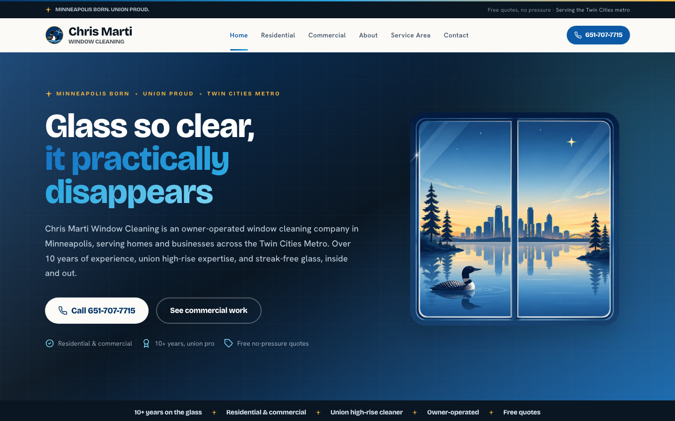The height and width of the screenshot is (421, 675).
Task: Click the blue 651-707-7715 header button
Action: click(x=598, y=35)
